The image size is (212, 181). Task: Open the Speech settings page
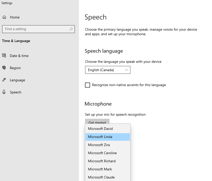point(16,92)
